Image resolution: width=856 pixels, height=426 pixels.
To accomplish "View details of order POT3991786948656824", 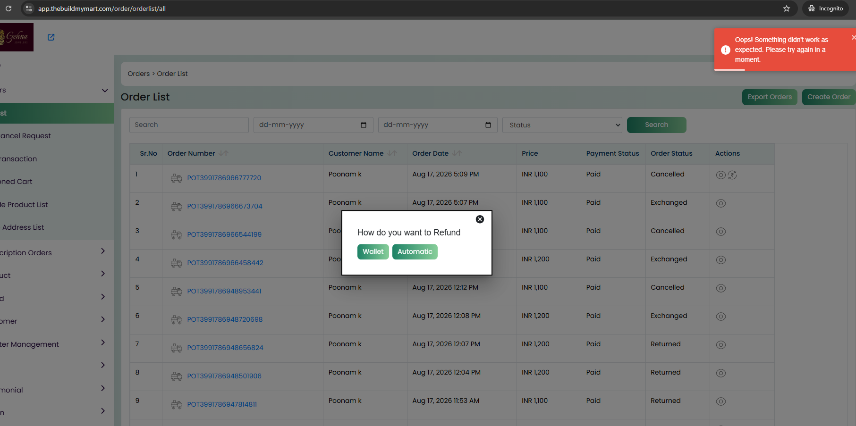I will coord(720,345).
